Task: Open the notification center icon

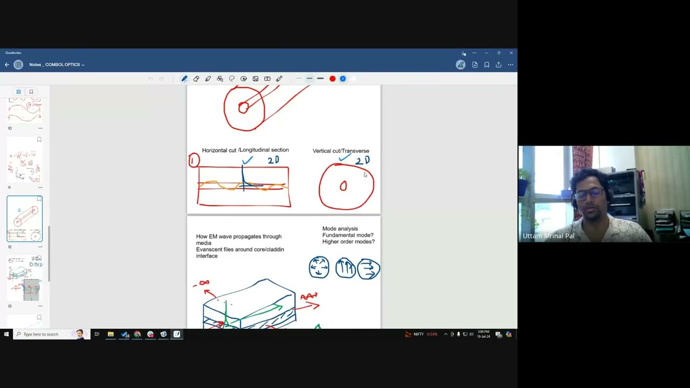Action: [x=499, y=334]
